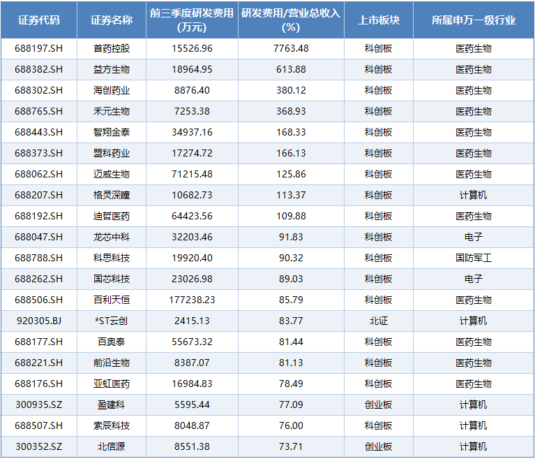The width and height of the screenshot is (535, 459).
Task: Select the 前三季度研发费用 column header
Action: pos(192,20)
